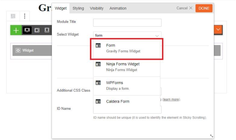
Task: Click the Caldera Form icon
Action: click(98, 101)
